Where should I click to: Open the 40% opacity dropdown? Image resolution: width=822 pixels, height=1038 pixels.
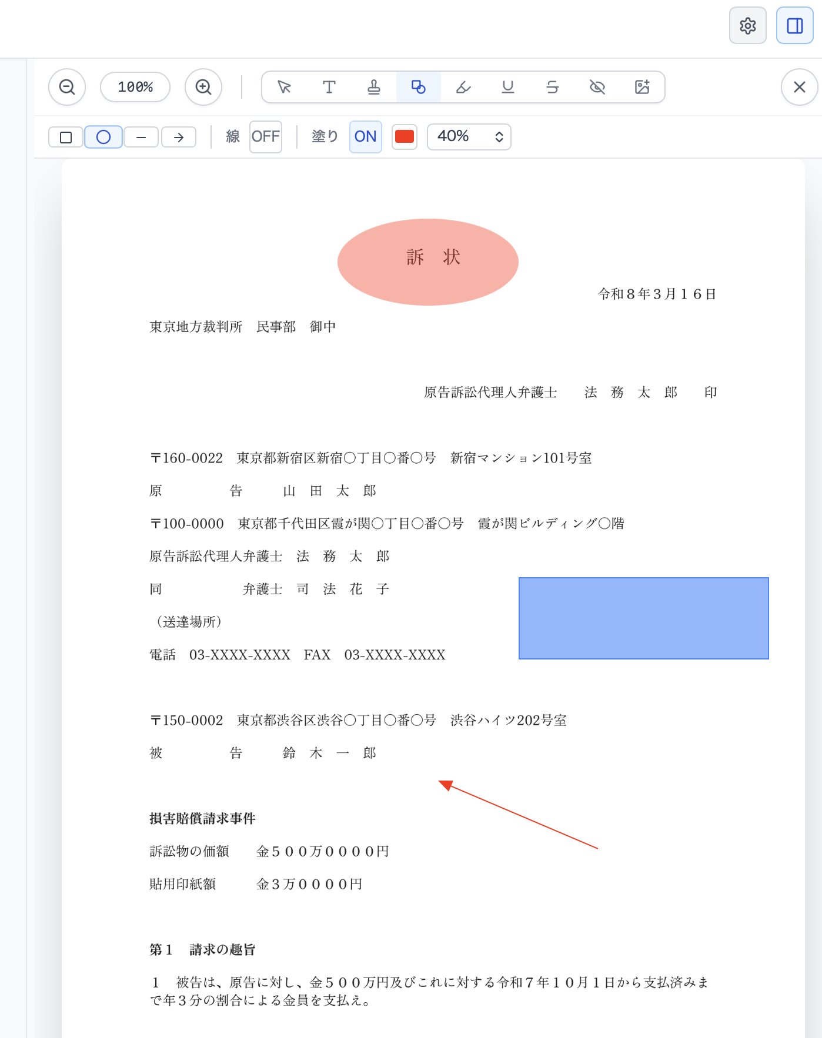coord(469,137)
